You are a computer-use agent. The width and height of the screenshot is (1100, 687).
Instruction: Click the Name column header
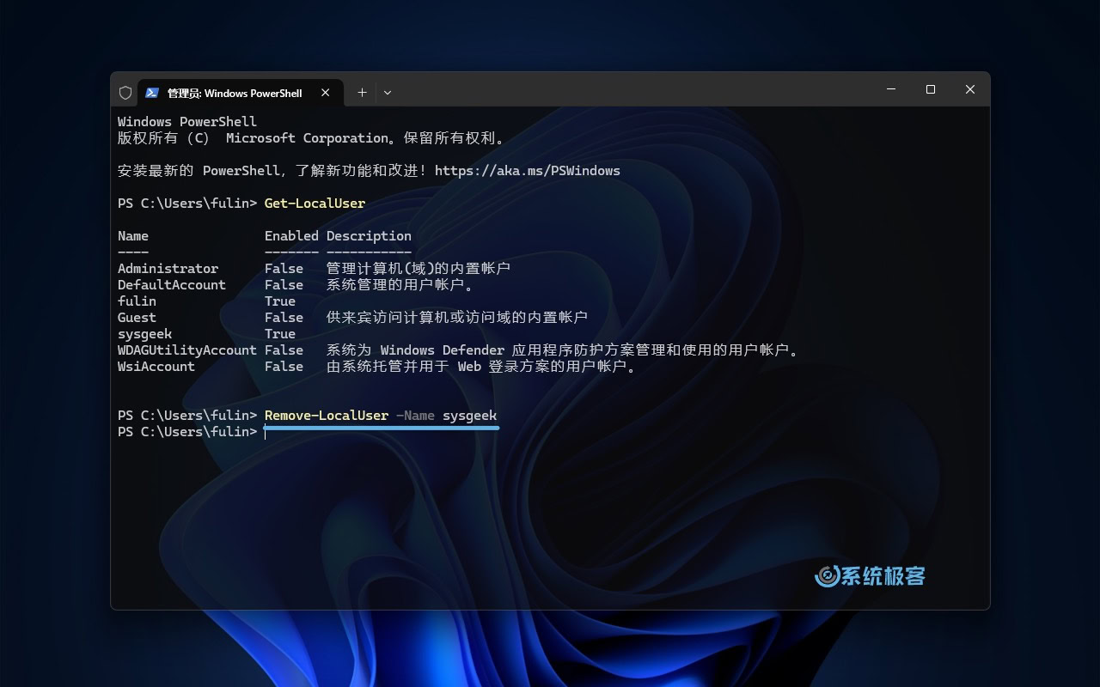133,236
